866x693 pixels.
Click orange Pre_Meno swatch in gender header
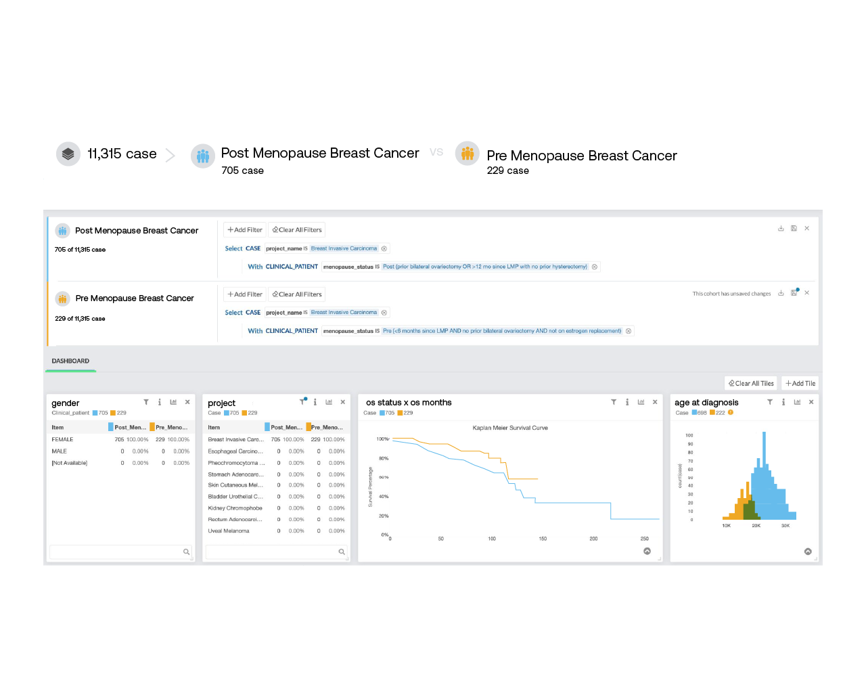point(152,427)
